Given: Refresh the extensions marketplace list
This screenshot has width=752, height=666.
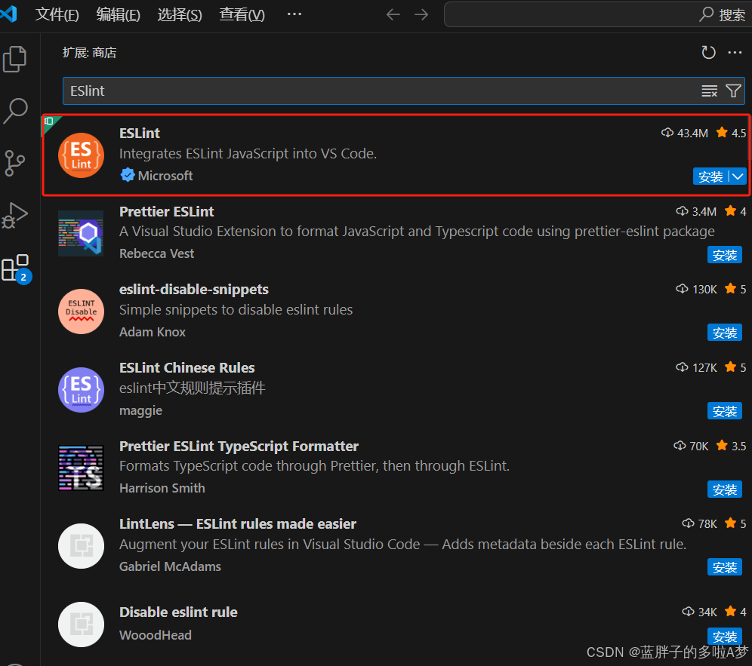Looking at the screenshot, I should [708, 52].
